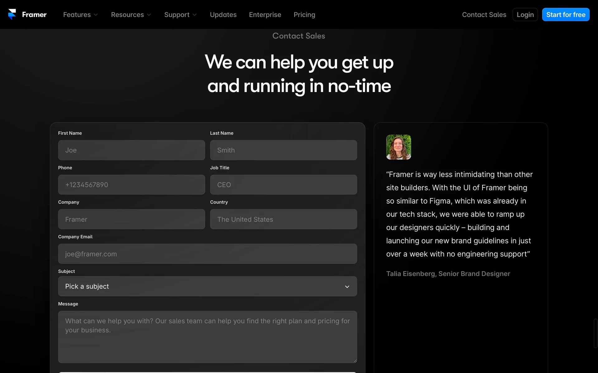Open the Pick a subject dropdown
This screenshot has width=598, height=373.
[207, 286]
